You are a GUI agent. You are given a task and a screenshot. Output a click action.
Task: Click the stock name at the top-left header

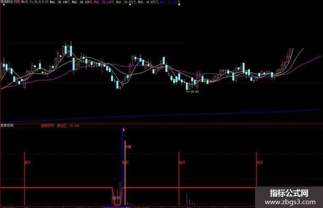click(x=6, y=2)
